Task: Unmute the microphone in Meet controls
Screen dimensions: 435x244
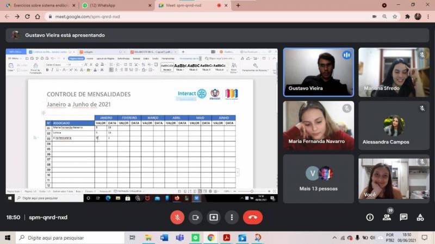Action: point(177,217)
